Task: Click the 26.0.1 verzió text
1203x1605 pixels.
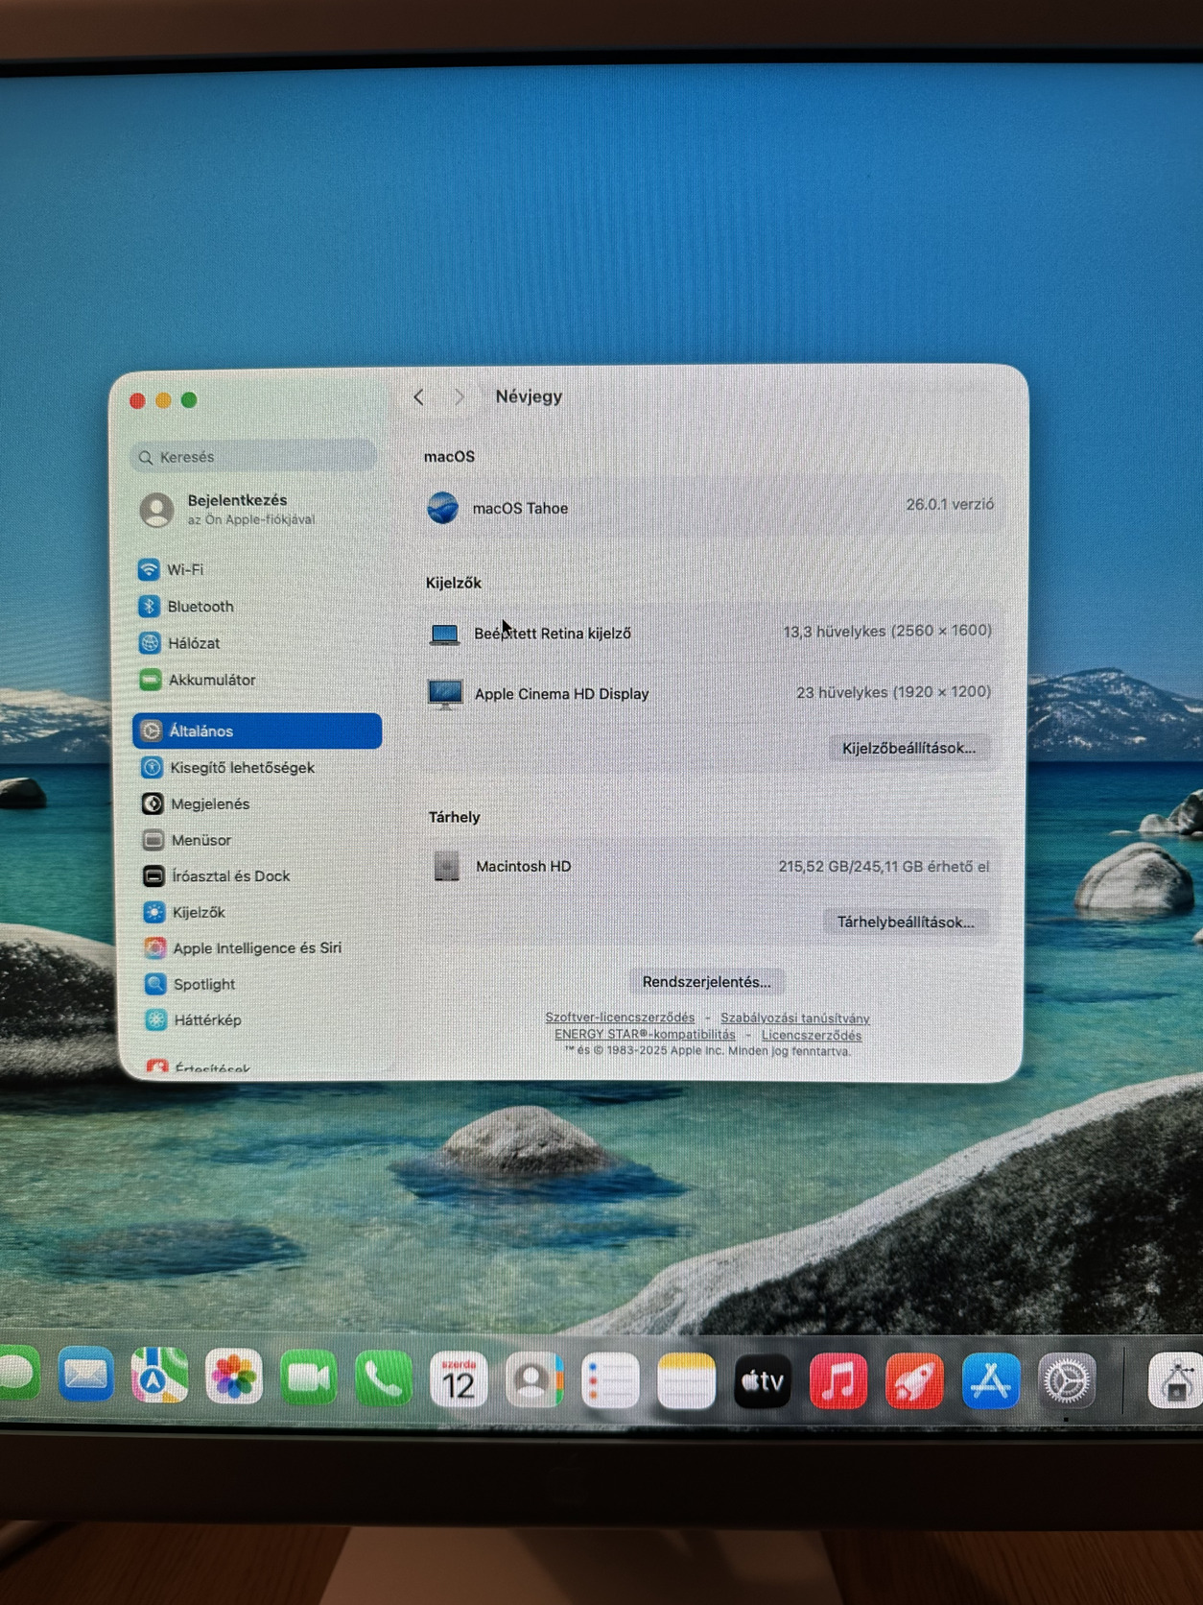Action: (x=950, y=504)
